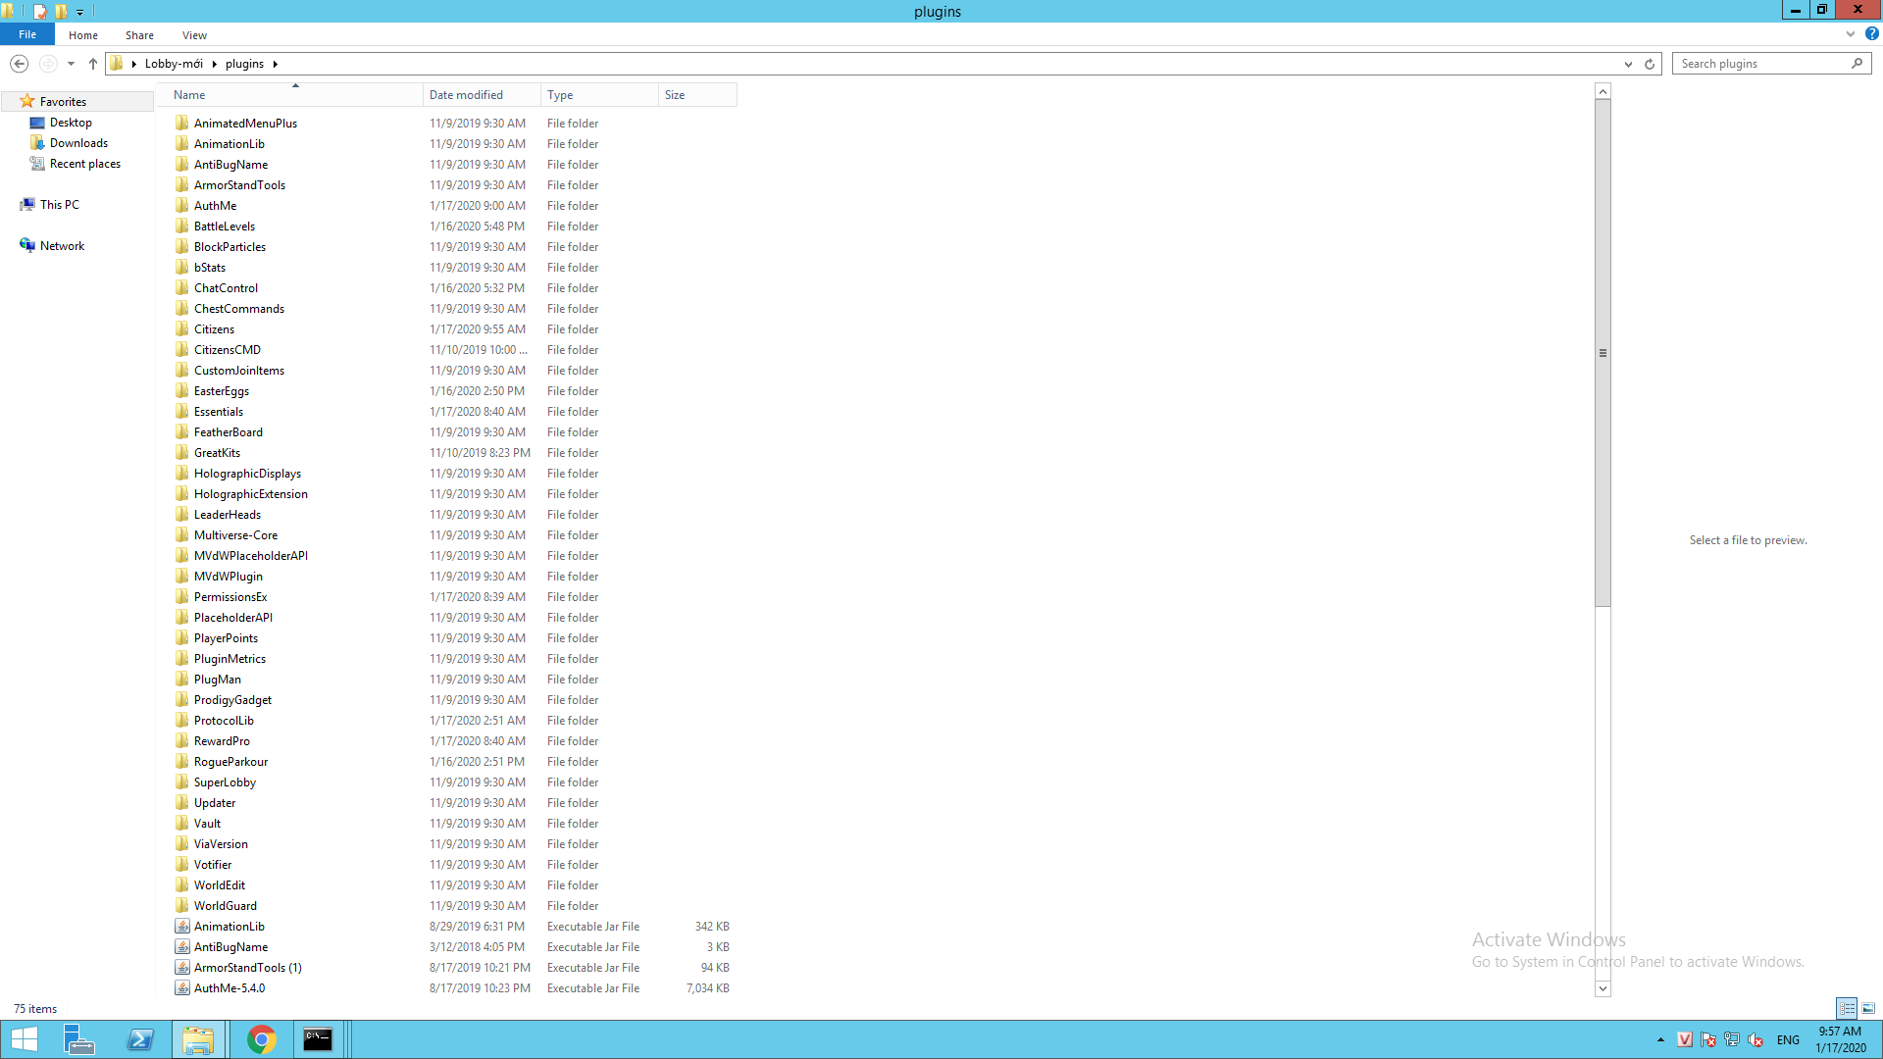The image size is (1883, 1059).
Task: Open Explorer help question mark
Action: (1871, 34)
